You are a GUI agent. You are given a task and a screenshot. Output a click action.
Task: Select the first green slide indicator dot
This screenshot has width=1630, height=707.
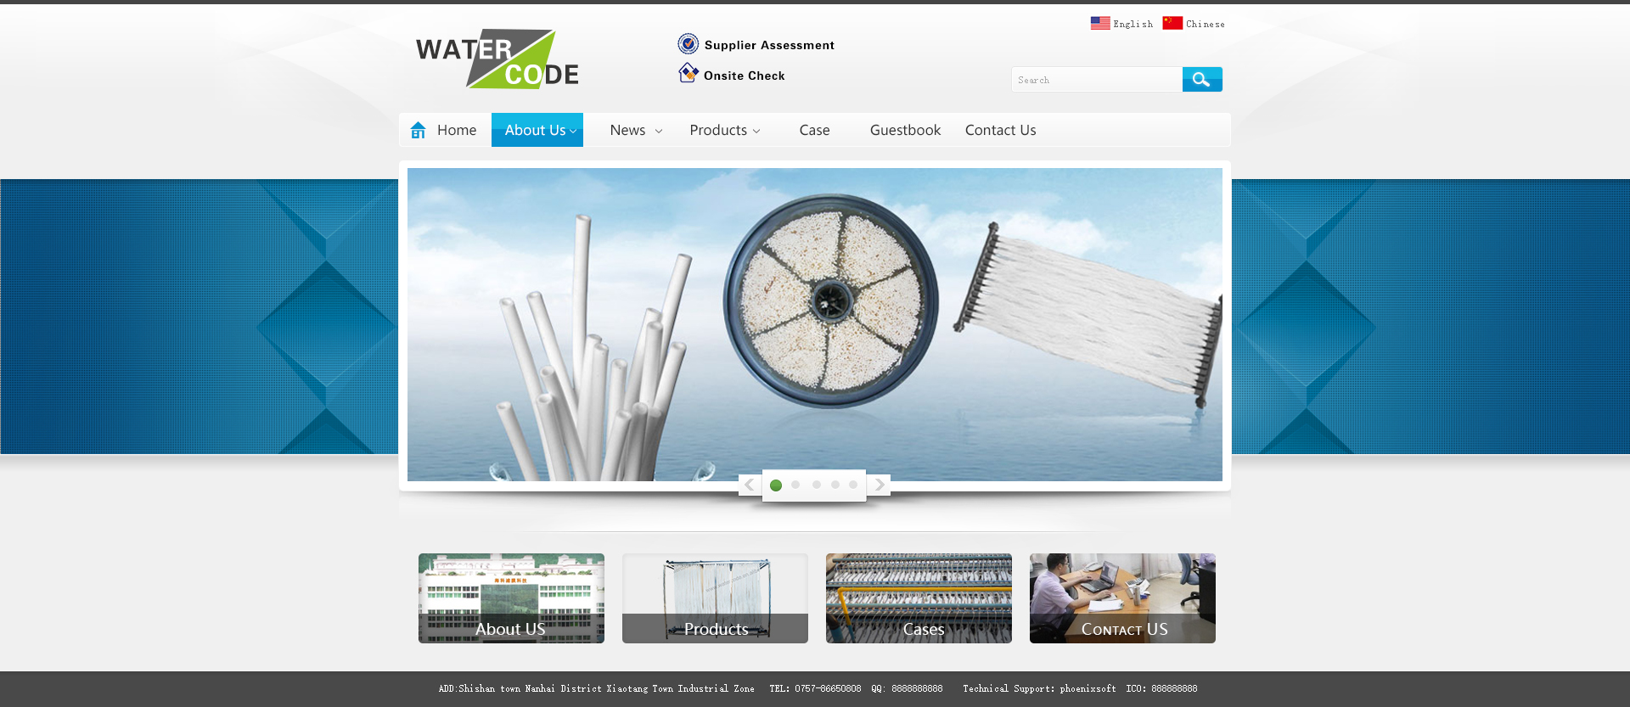(x=776, y=485)
